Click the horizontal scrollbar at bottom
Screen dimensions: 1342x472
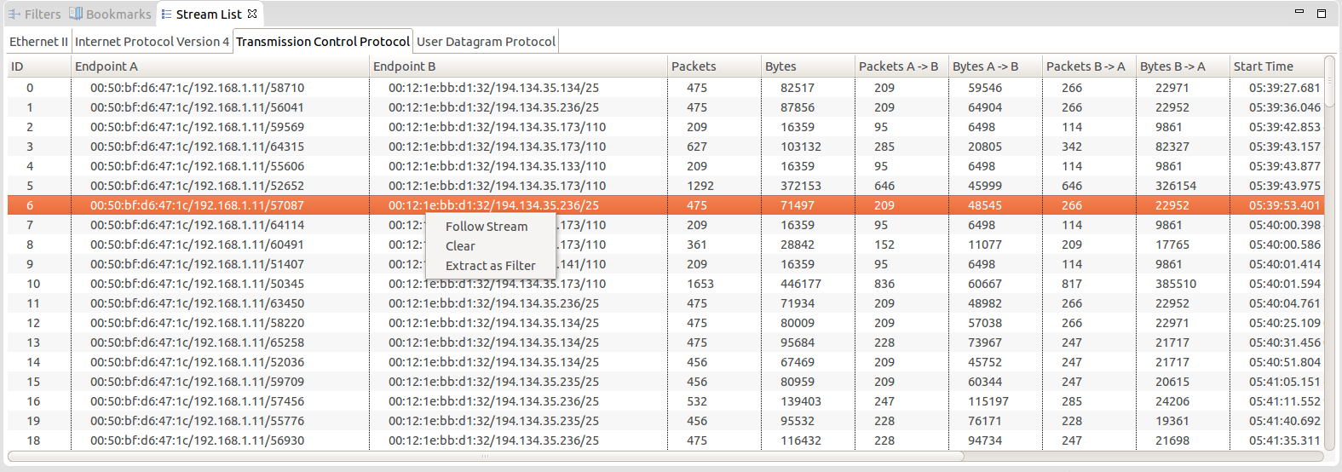[486, 457]
